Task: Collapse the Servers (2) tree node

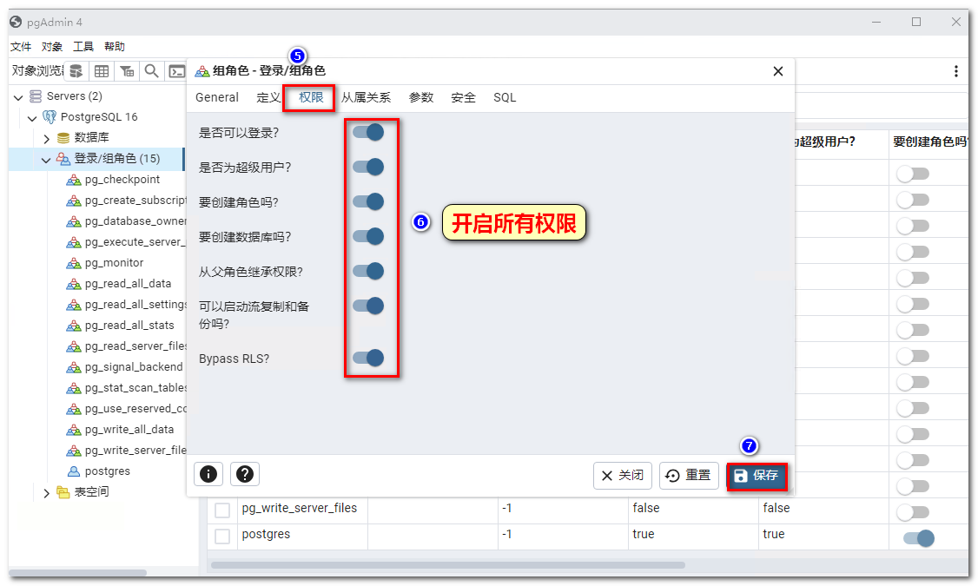Action: (x=18, y=96)
